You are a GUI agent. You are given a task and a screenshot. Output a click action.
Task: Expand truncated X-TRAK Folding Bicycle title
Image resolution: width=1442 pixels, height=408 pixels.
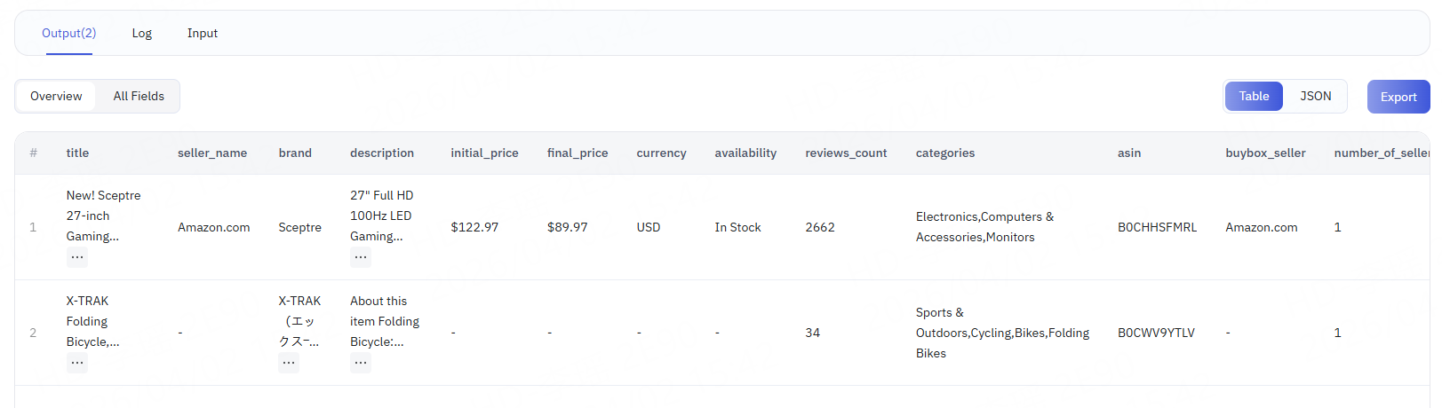click(x=77, y=363)
